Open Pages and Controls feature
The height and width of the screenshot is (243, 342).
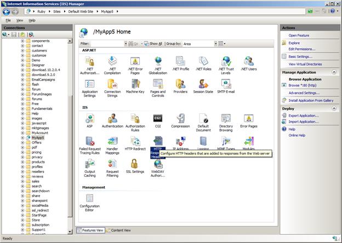(x=158, y=88)
